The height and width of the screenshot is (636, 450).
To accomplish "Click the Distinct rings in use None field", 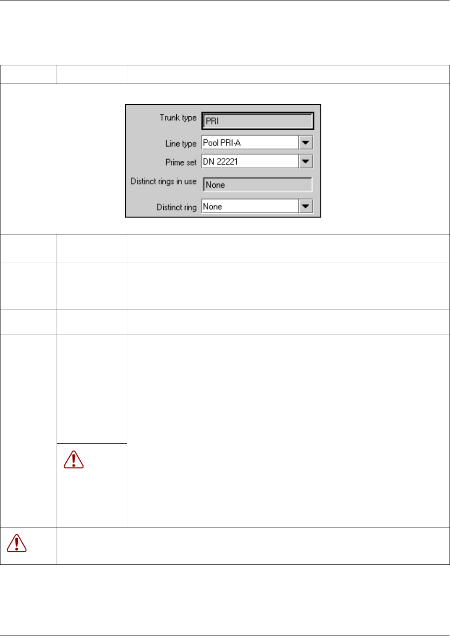I will pos(257,185).
